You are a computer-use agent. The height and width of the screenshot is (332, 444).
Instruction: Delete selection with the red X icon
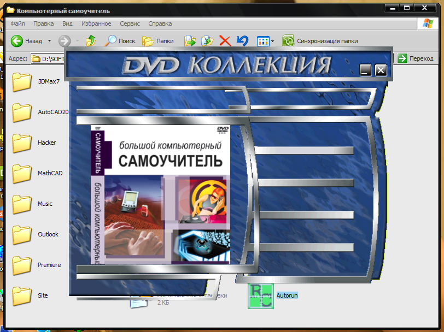[x=225, y=41]
